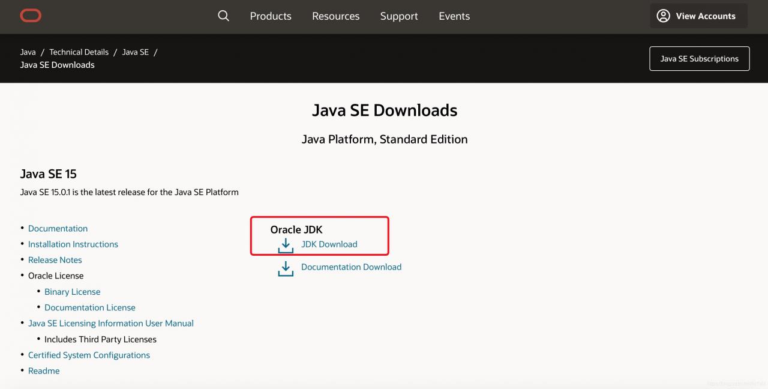The image size is (768, 389).
Task: Open the Events menu
Action: pos(454,16)
